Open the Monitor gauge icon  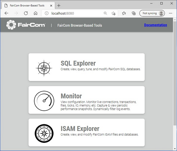44,101
